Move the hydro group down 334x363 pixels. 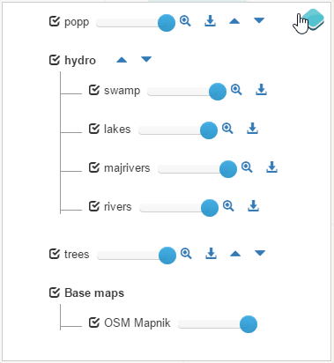pos(146,59)
